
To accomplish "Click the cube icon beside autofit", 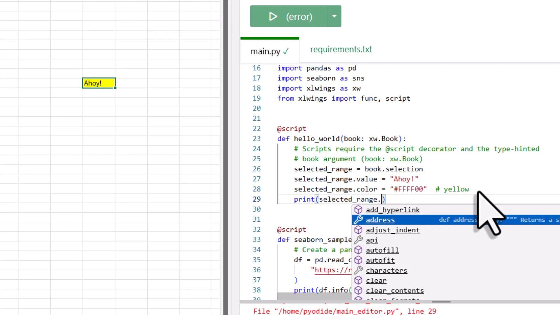I will coord(358,260).
